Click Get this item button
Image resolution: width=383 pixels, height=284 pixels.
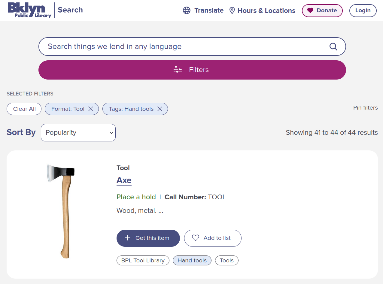coord(148,238)
